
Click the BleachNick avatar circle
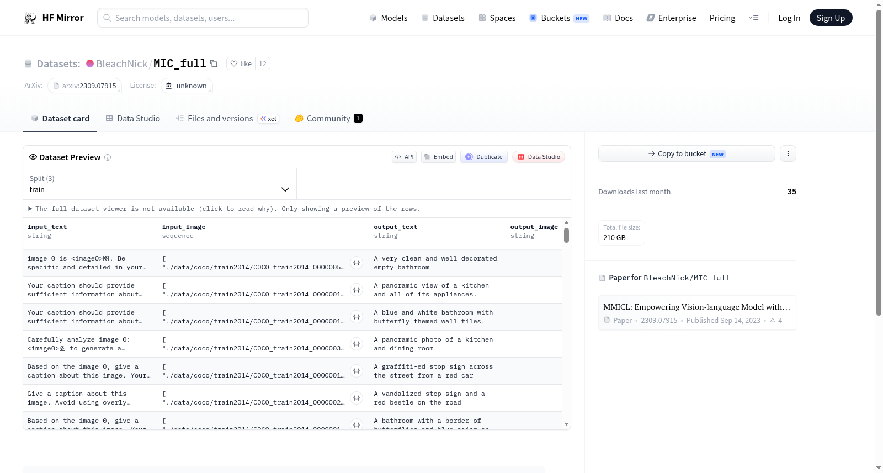(90, 63)
